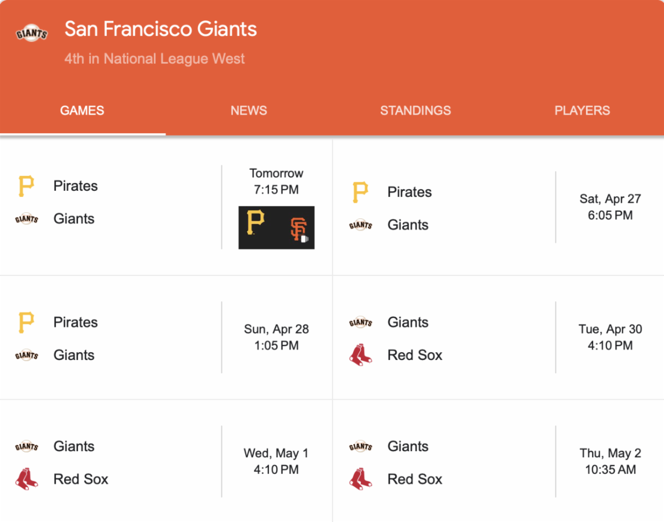Switch to the STANDINGS tab
Image resolution: width=664 pixels, height=522 pixels.
point(415,110)
